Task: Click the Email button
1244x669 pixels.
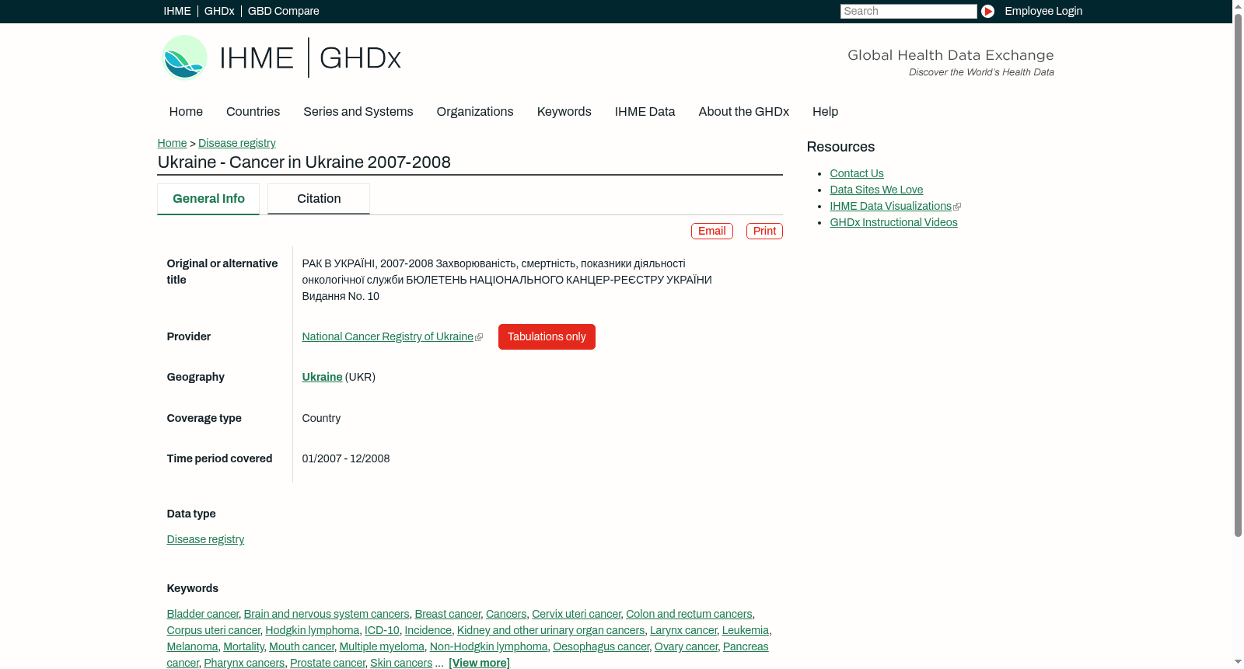Action: pyautogui.click(x=711, y=231)
